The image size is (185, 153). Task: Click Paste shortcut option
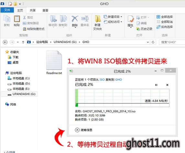tap(34, 29)
